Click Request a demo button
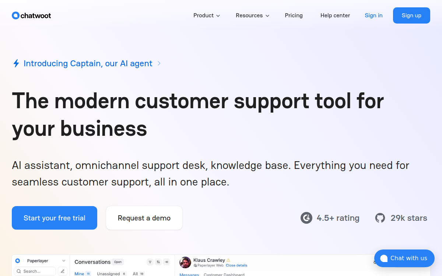 point(144,218)
